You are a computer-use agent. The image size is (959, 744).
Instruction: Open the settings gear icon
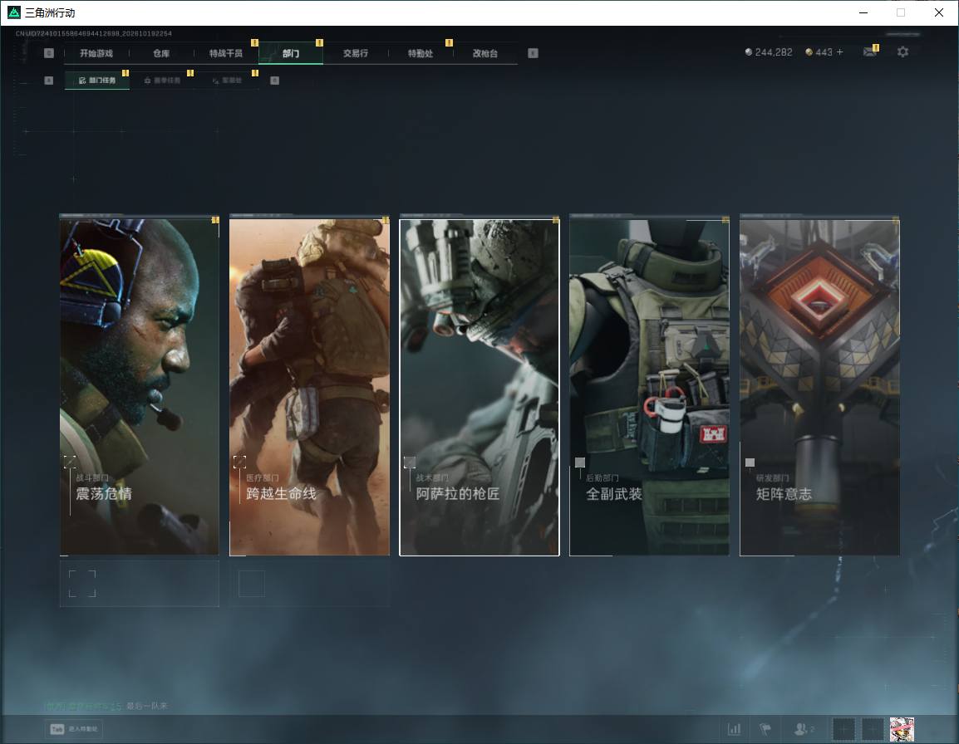tap(902, 52)
